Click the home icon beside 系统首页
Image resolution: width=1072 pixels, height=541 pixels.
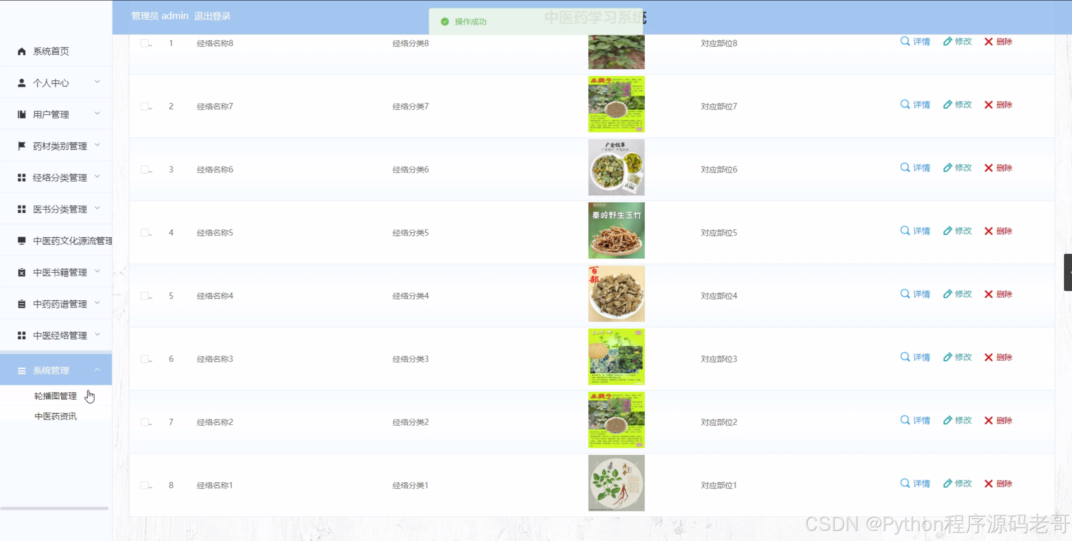(22, 51)
